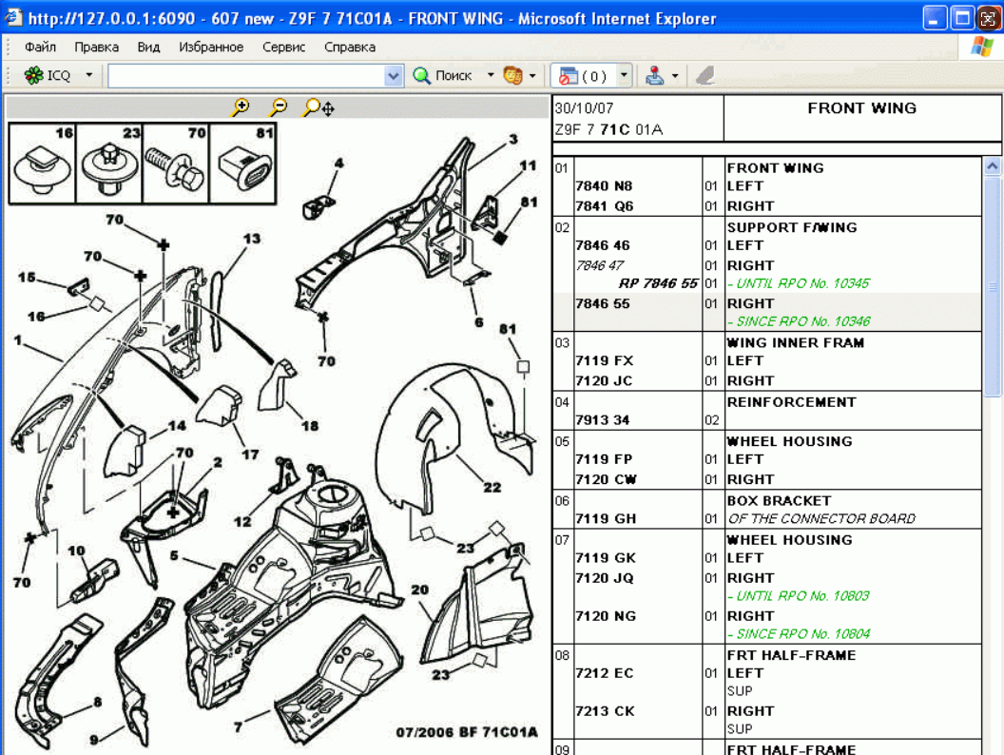Click the parts list vertical scrollbar thumb
The image size is (1004, 755).
tap(993, 285)
